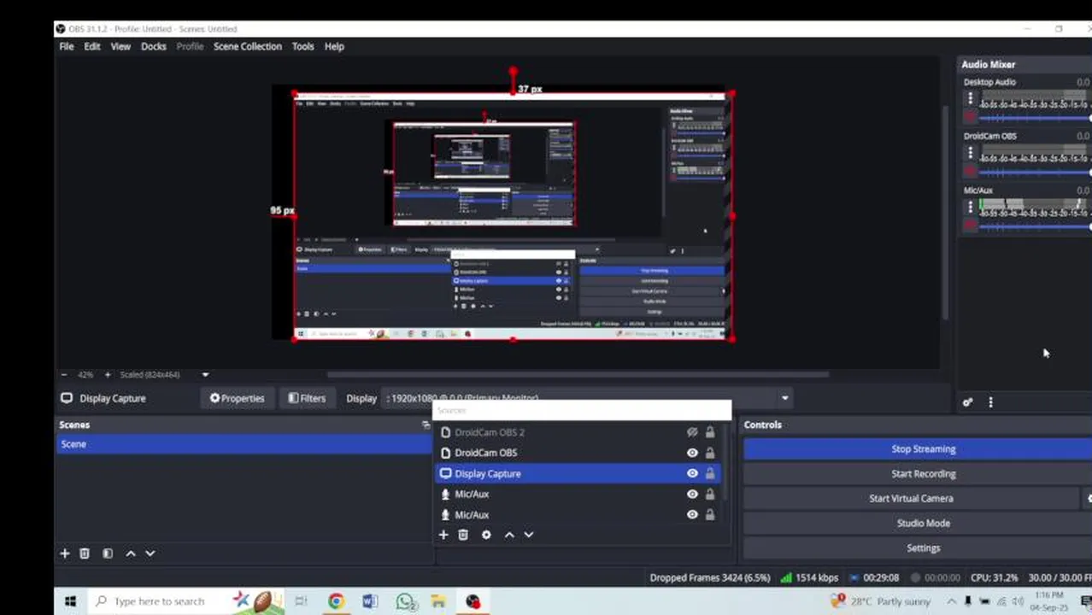Image resolution: width=1092 pixels, height=615 pixels.
Task: Click the Scenes dock pop-out icon
Action: pyautogui.click(x=426, y=425)
